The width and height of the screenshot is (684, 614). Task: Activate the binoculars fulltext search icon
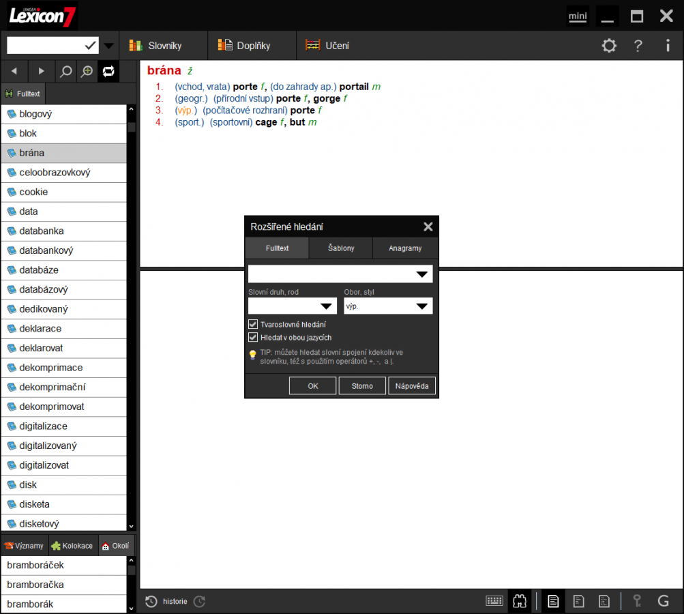[x=519, y=601]
